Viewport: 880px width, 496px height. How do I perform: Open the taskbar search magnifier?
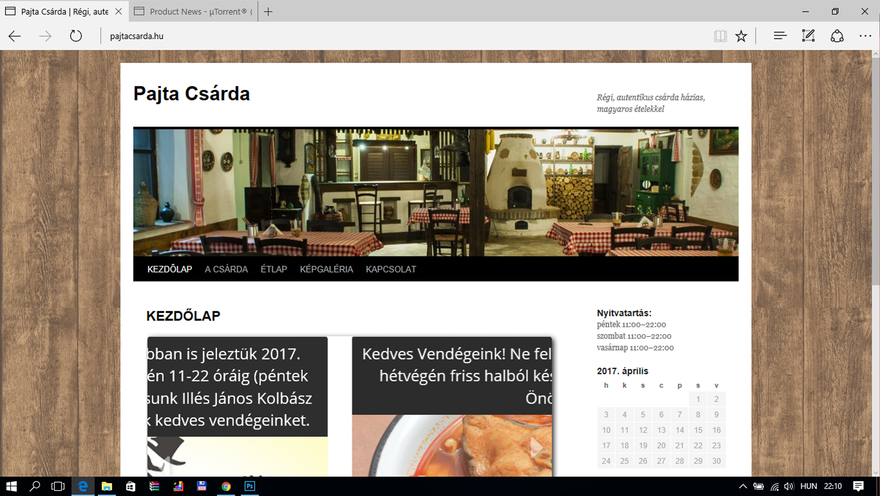coord(35,486)
